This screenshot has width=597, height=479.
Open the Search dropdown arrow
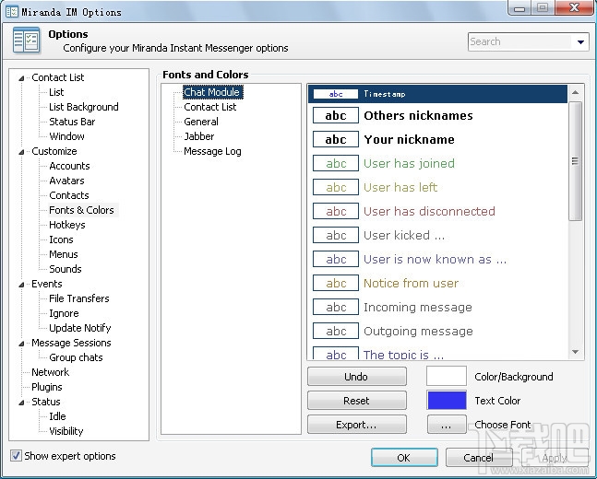click(x=580, y=41)
